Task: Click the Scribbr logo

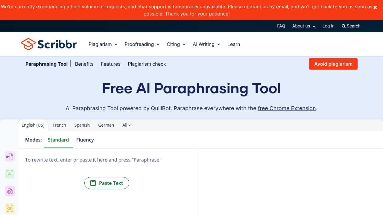Action: click(x=49, y=44)
